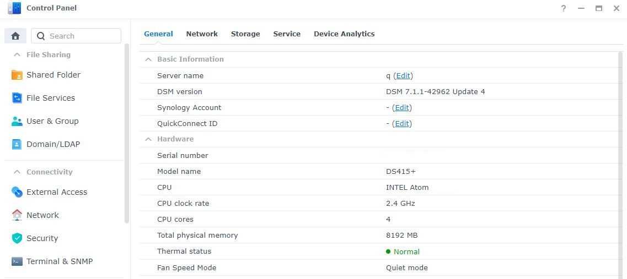Click the Total physical memory label

click(197, 235)
